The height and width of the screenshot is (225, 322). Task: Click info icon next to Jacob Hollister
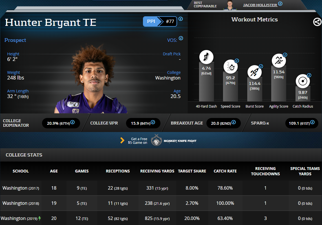(x=280, y=4)
